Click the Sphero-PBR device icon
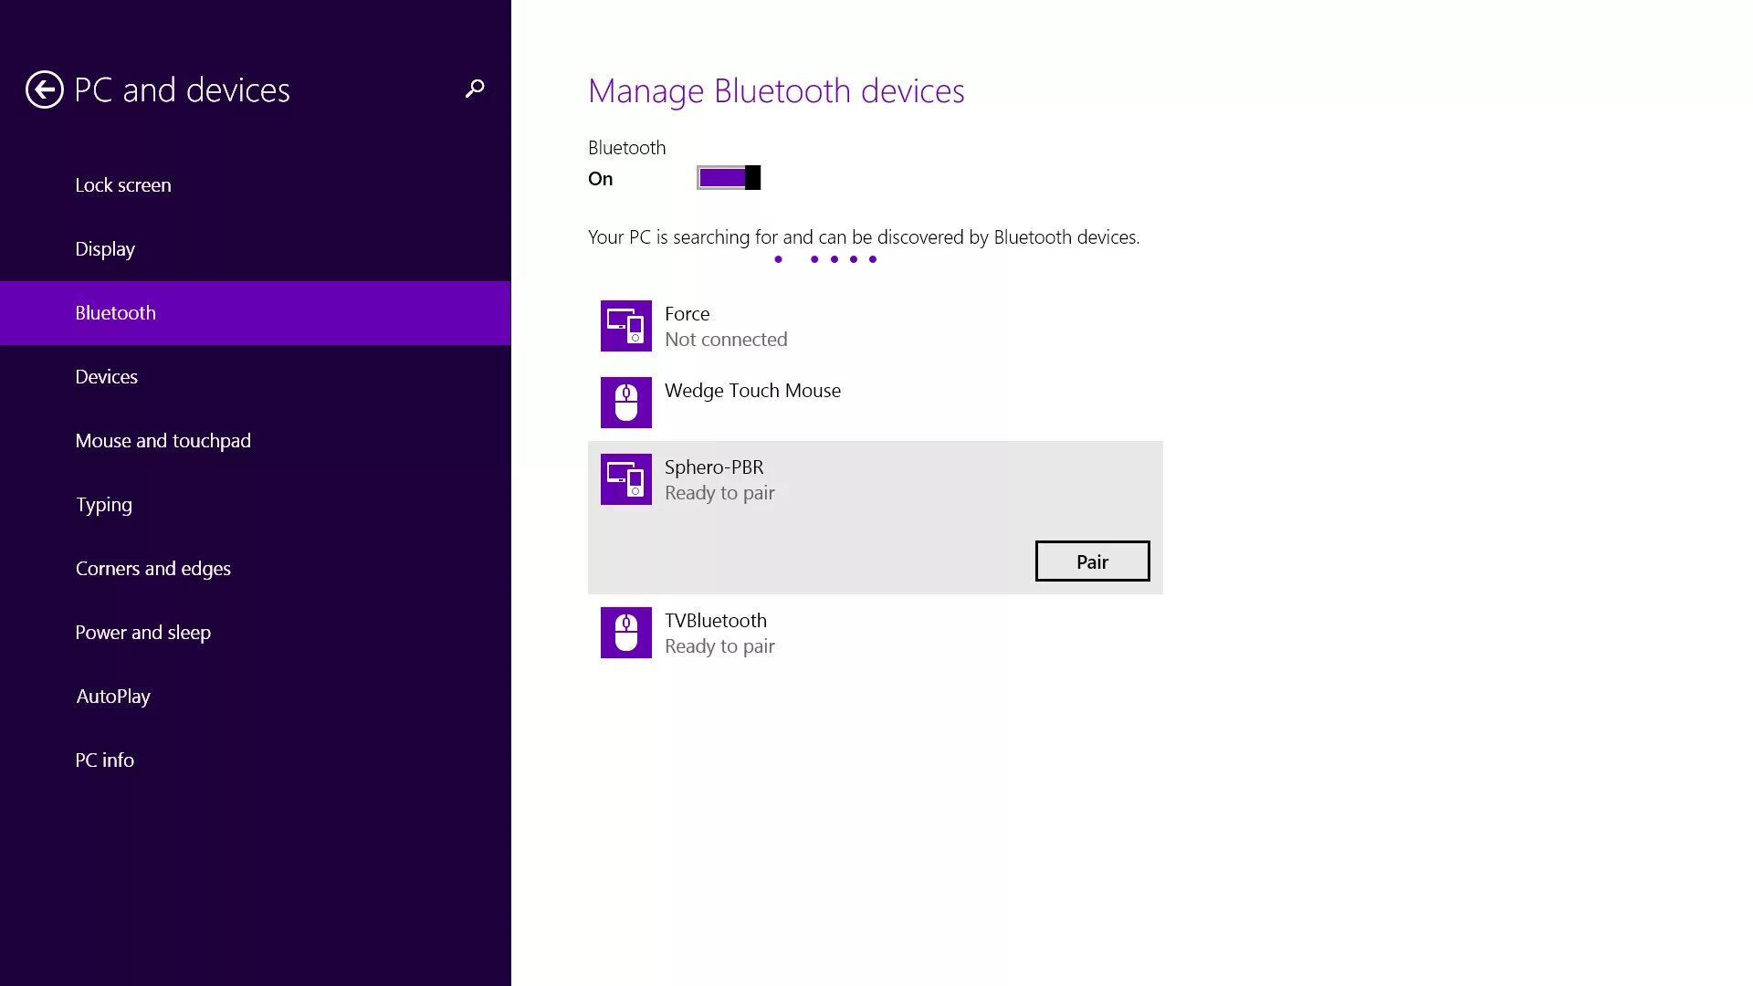 pos(626,479)
